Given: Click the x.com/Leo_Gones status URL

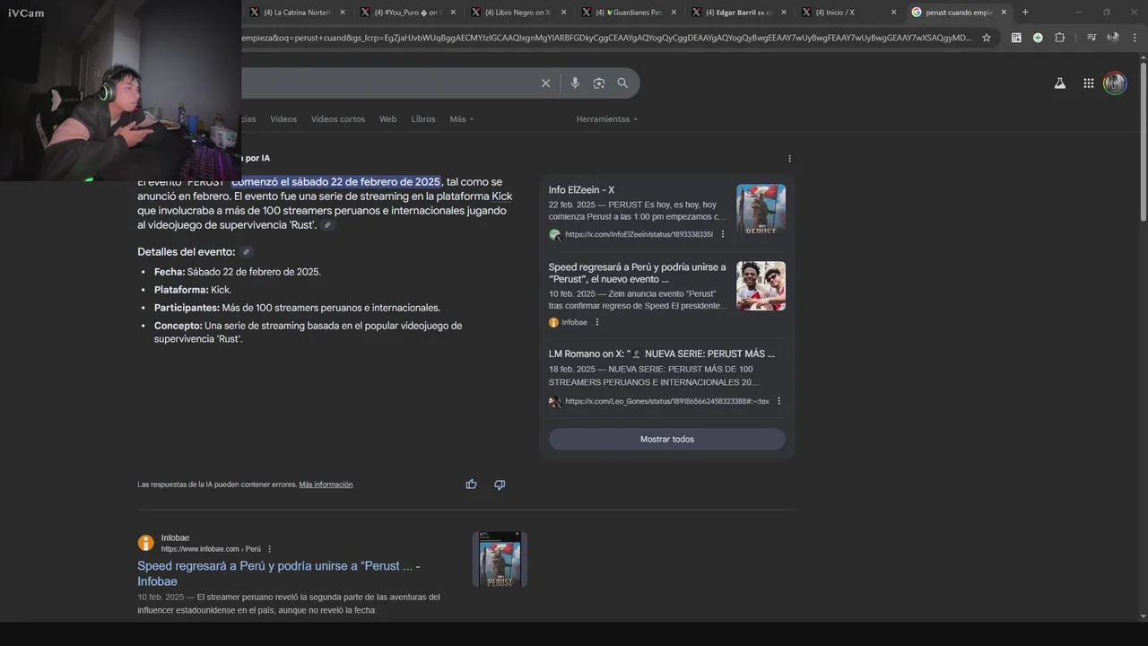Looking at the screenshot, I should 666,401.
